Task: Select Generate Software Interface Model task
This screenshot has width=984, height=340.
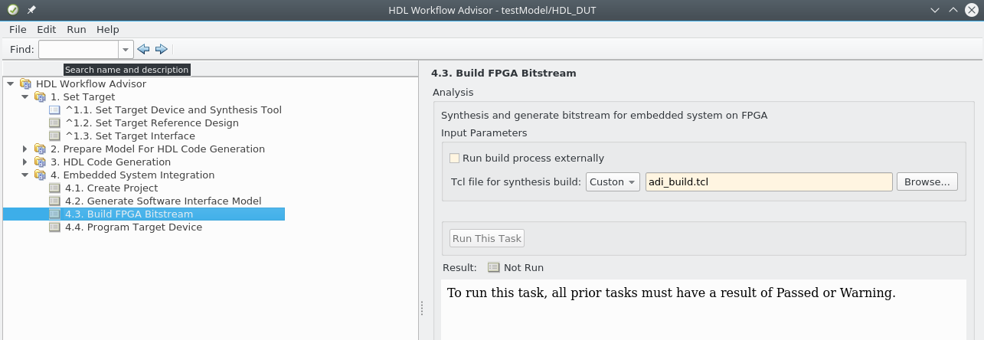Action: click(x=163, y=201)
